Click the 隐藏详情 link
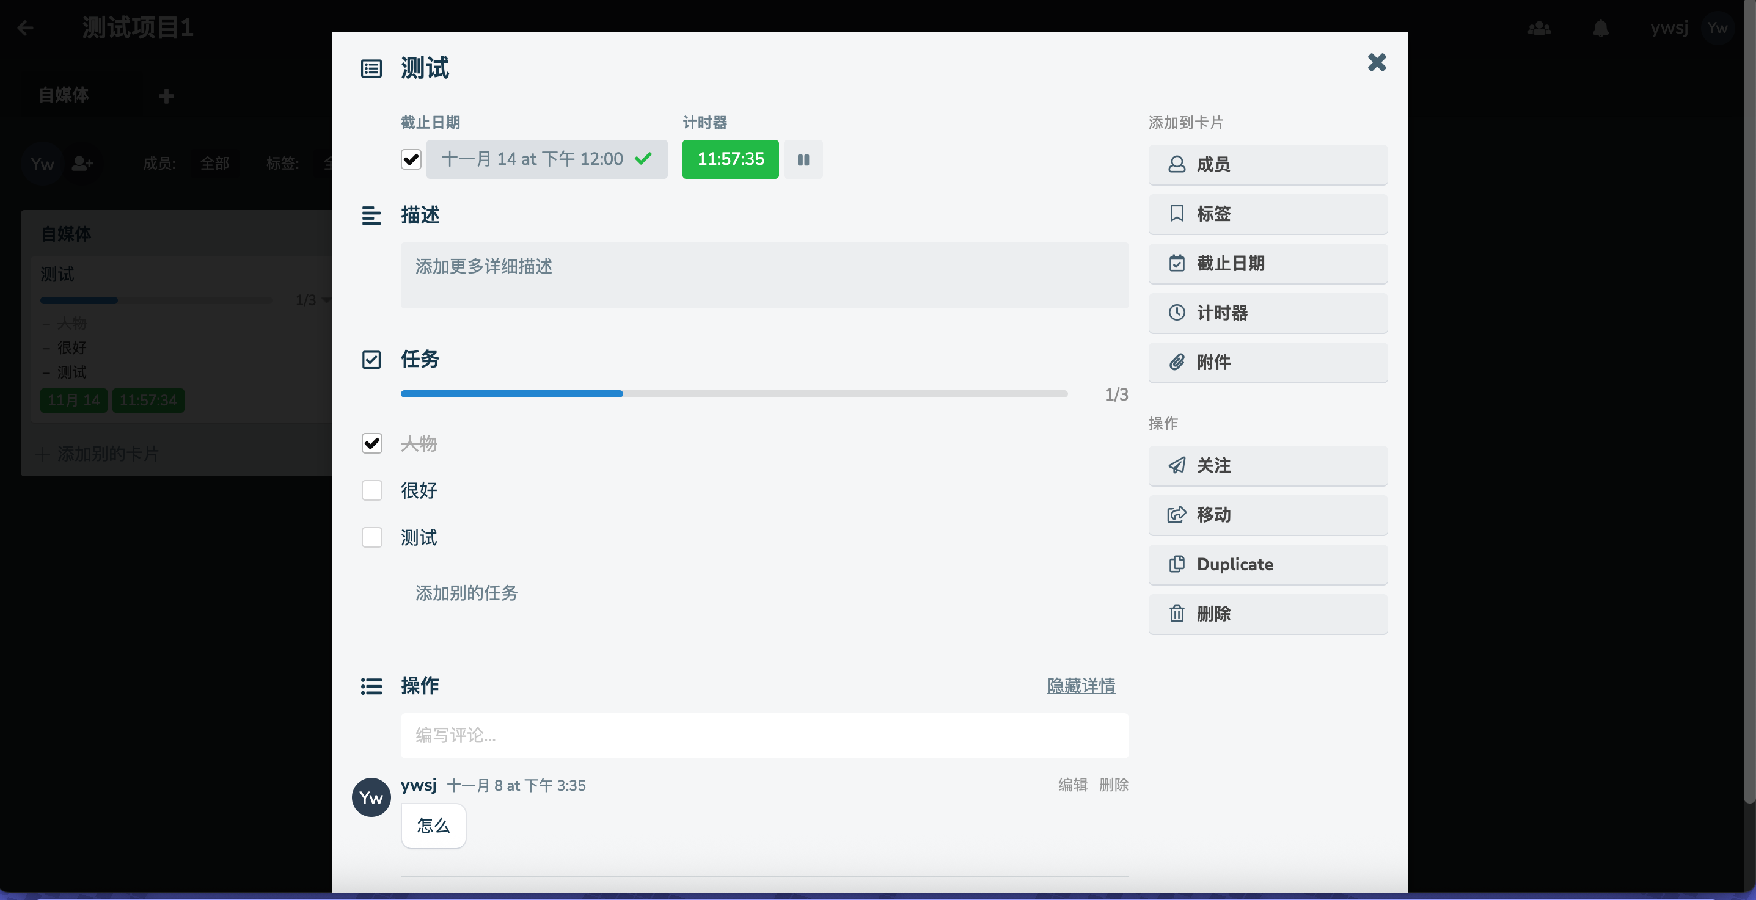This screenshot has height=900, width=1756. [1080, 686]
